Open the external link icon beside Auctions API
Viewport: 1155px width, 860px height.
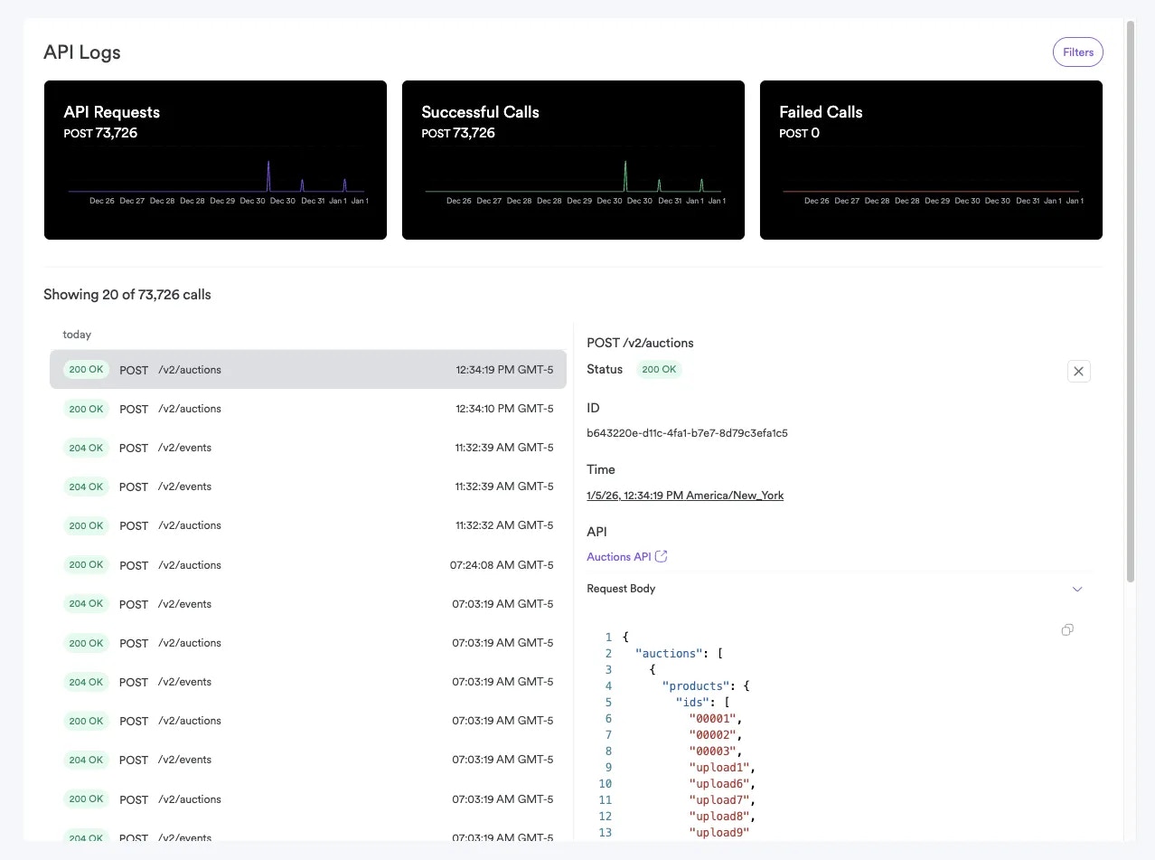coord(661,556)
